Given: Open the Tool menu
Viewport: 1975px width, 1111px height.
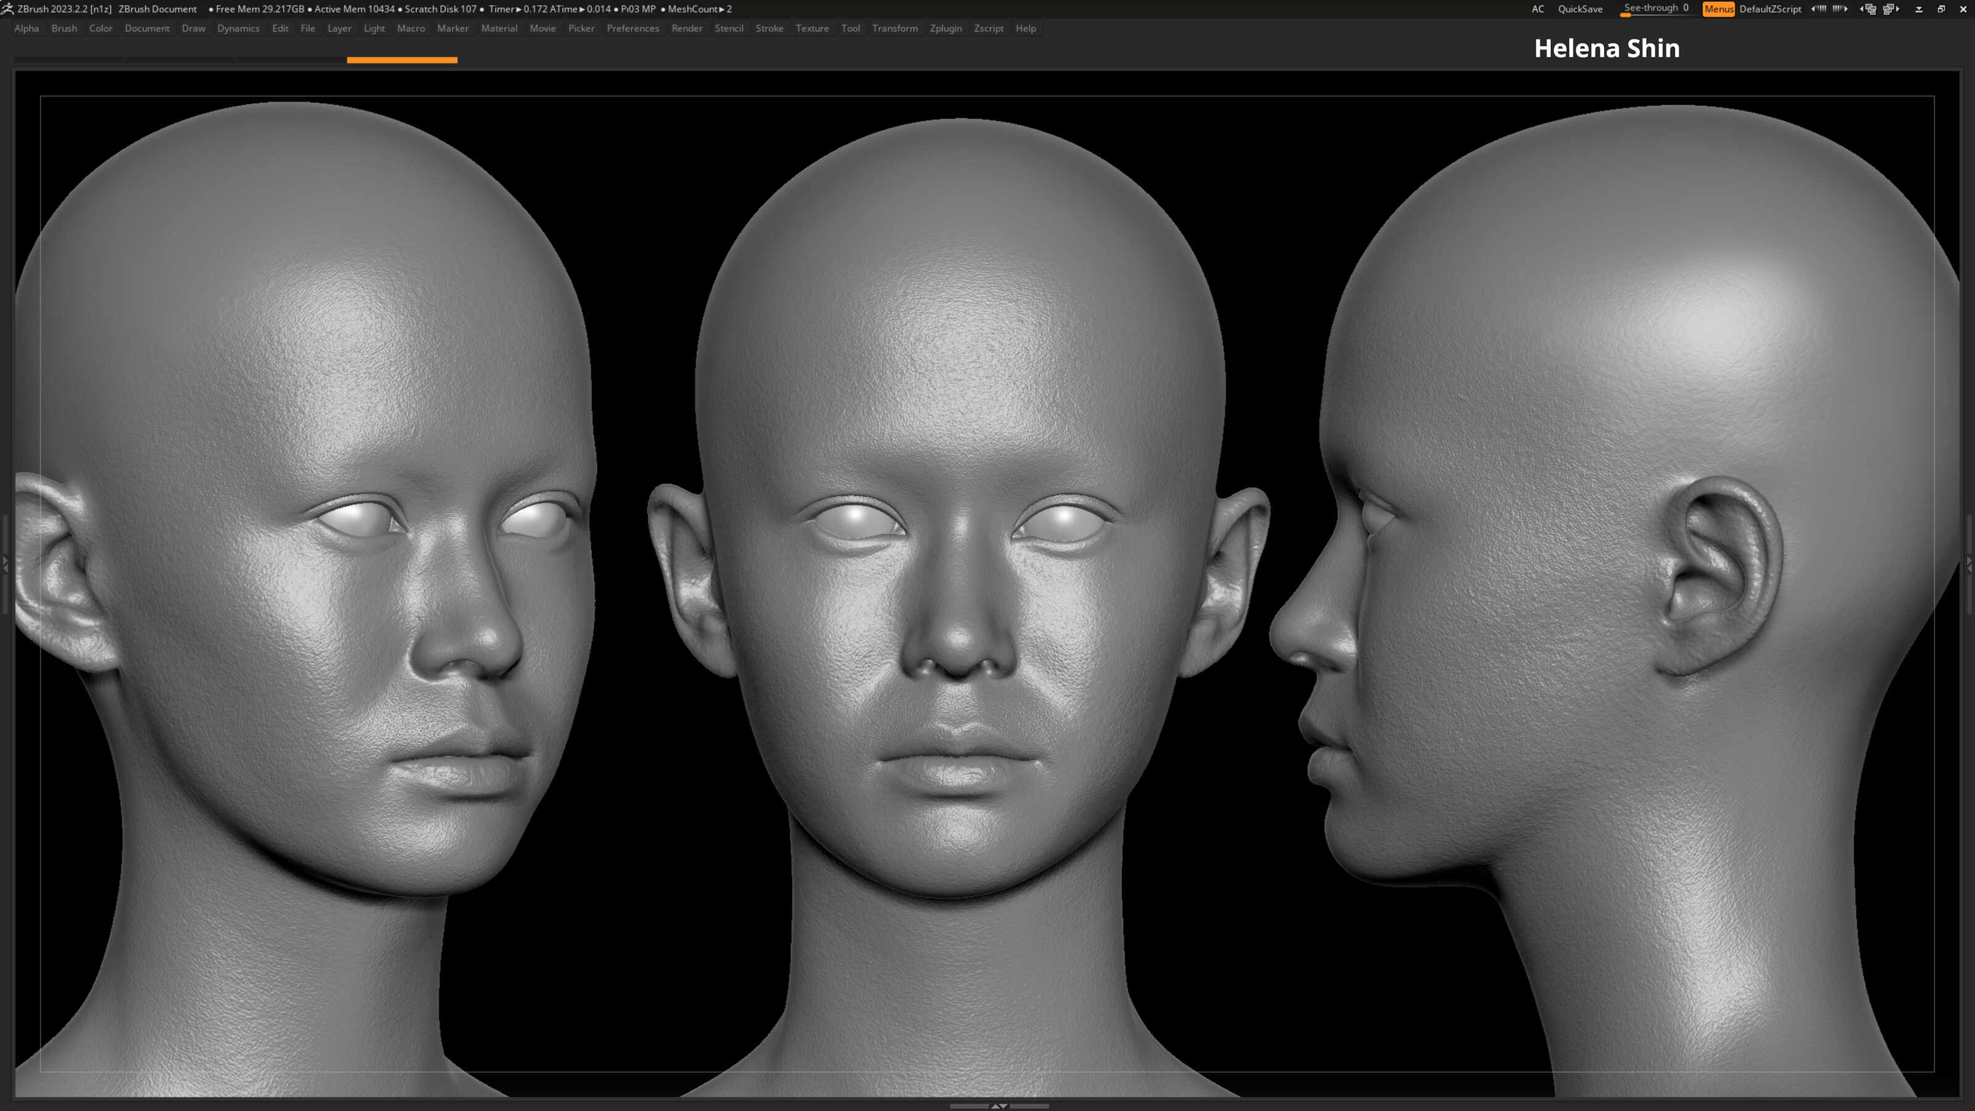Looking at the screenshot, I should coord(850,28).
